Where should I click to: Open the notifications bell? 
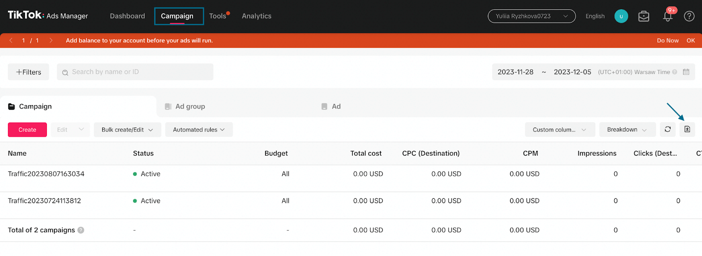click(x=668, y=16)
